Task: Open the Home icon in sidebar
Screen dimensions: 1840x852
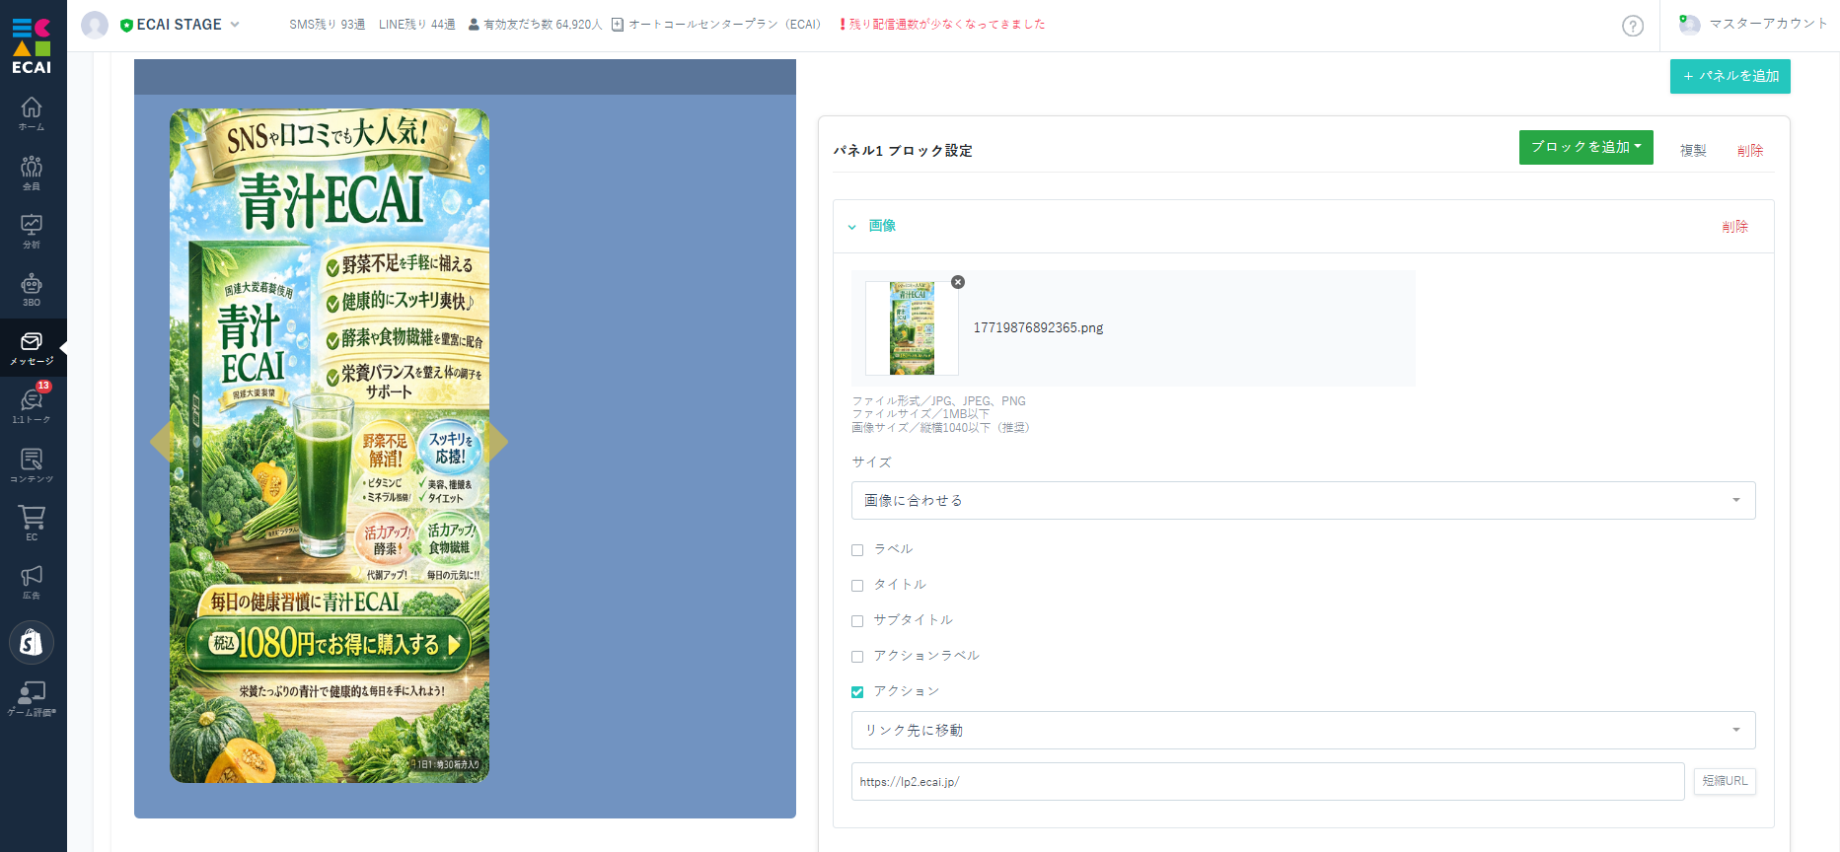Action: pos(32,112)
